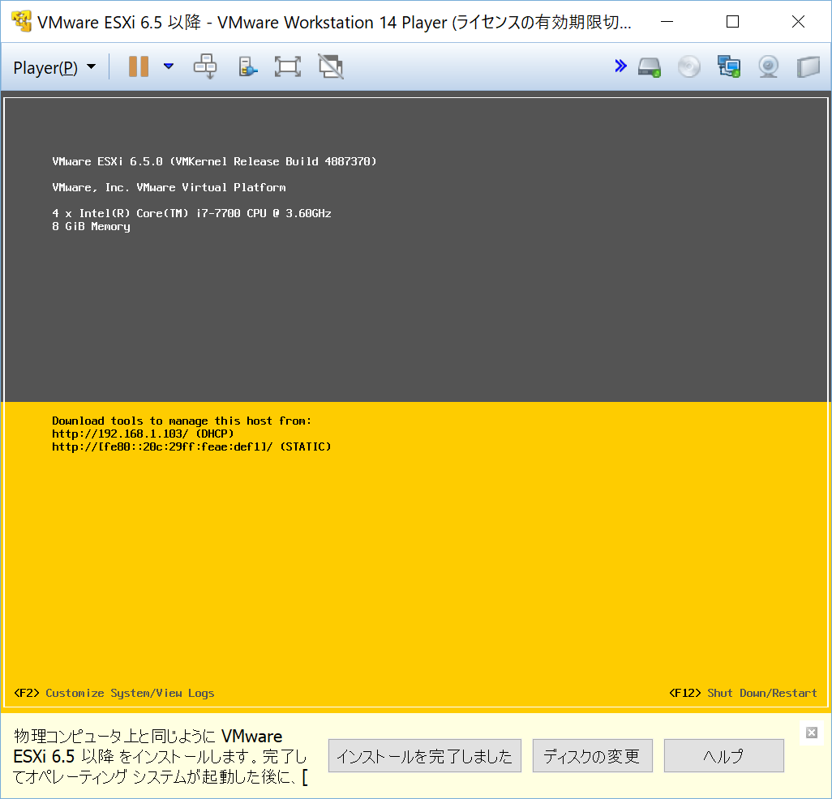Image resolution: width=832 pixels, height=799 pixels.
Task: Enter full screen mode with expand icon
Action: coord(287,66)
